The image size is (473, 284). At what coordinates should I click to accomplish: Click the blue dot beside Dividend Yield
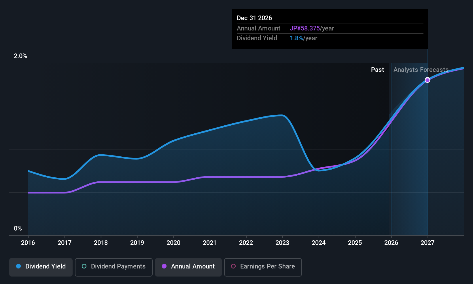click(18, 266)
